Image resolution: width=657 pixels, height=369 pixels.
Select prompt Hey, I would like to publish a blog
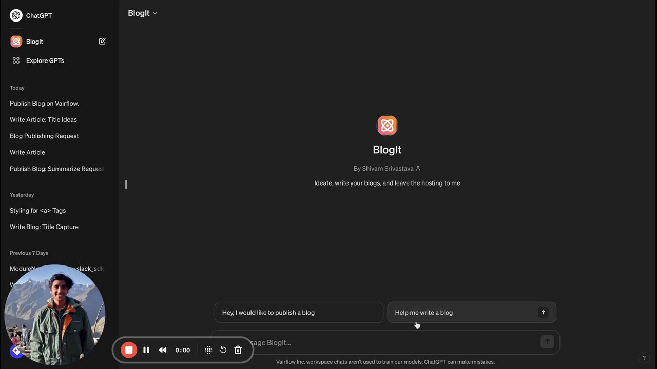299,312
